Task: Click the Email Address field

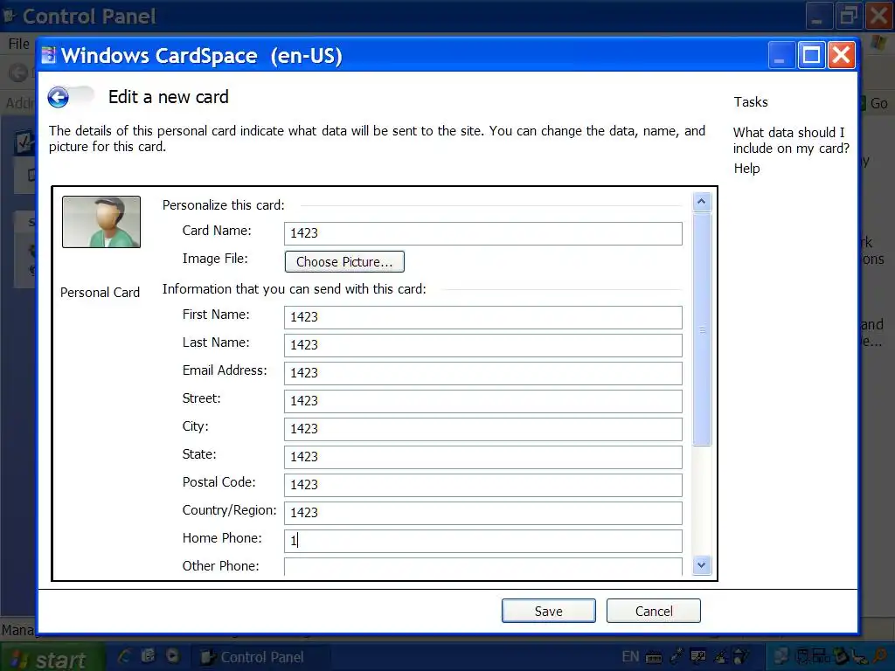Action: click(x=482, y=373)
